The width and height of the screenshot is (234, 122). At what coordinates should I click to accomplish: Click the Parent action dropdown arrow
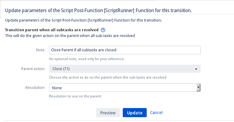(196, 69)
